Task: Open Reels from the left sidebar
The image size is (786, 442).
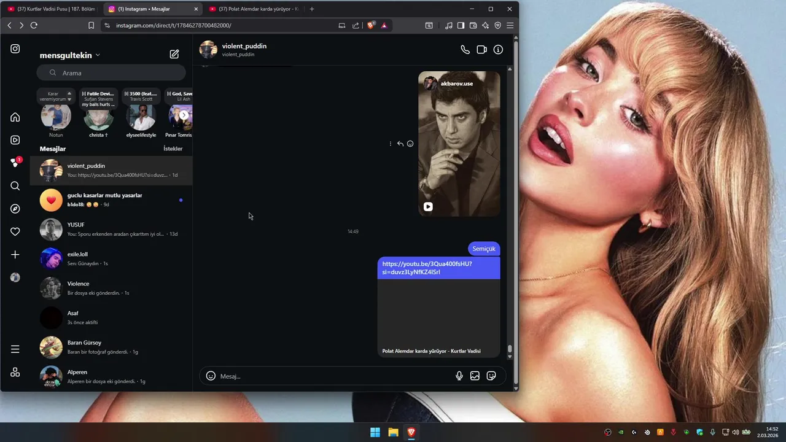Action: click(x=15, y=140)
